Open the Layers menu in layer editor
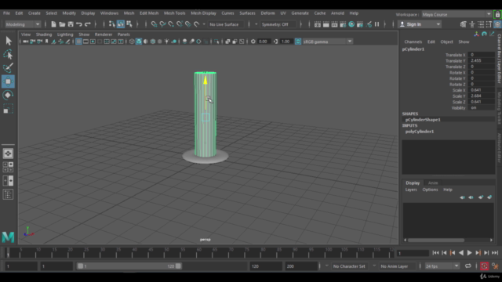This screenshot has height=282, width=502. (411, 190)
